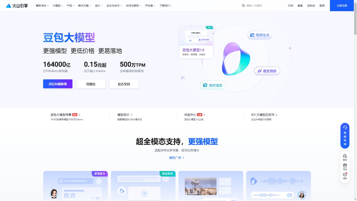
Task: Click the 视频生成 bubble
Action: click(x=260, y=35)
